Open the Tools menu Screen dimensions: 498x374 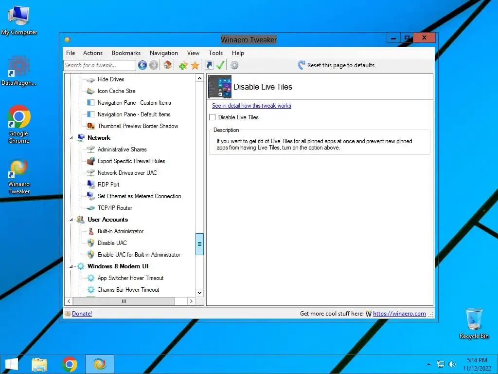pos(215,53)
